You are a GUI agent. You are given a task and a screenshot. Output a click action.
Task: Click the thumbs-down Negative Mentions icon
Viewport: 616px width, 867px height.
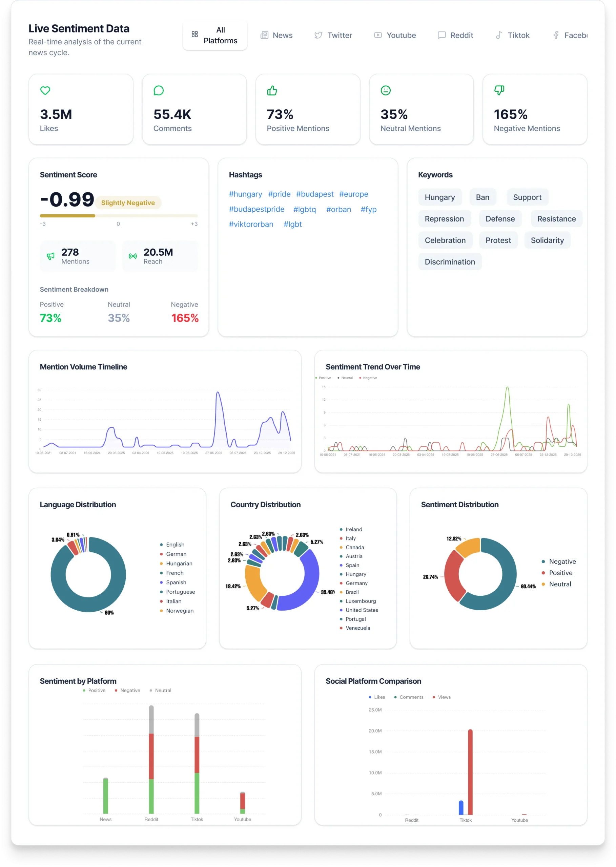click(x=499, y=91)
